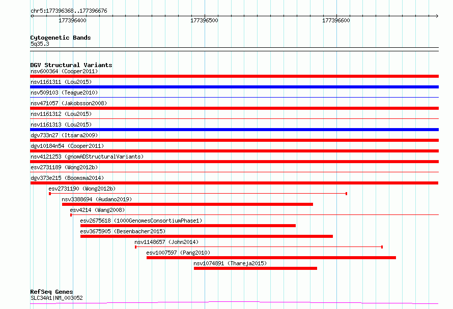Select the red bar under nsv471057 (Jakobsson2008)

234,108
